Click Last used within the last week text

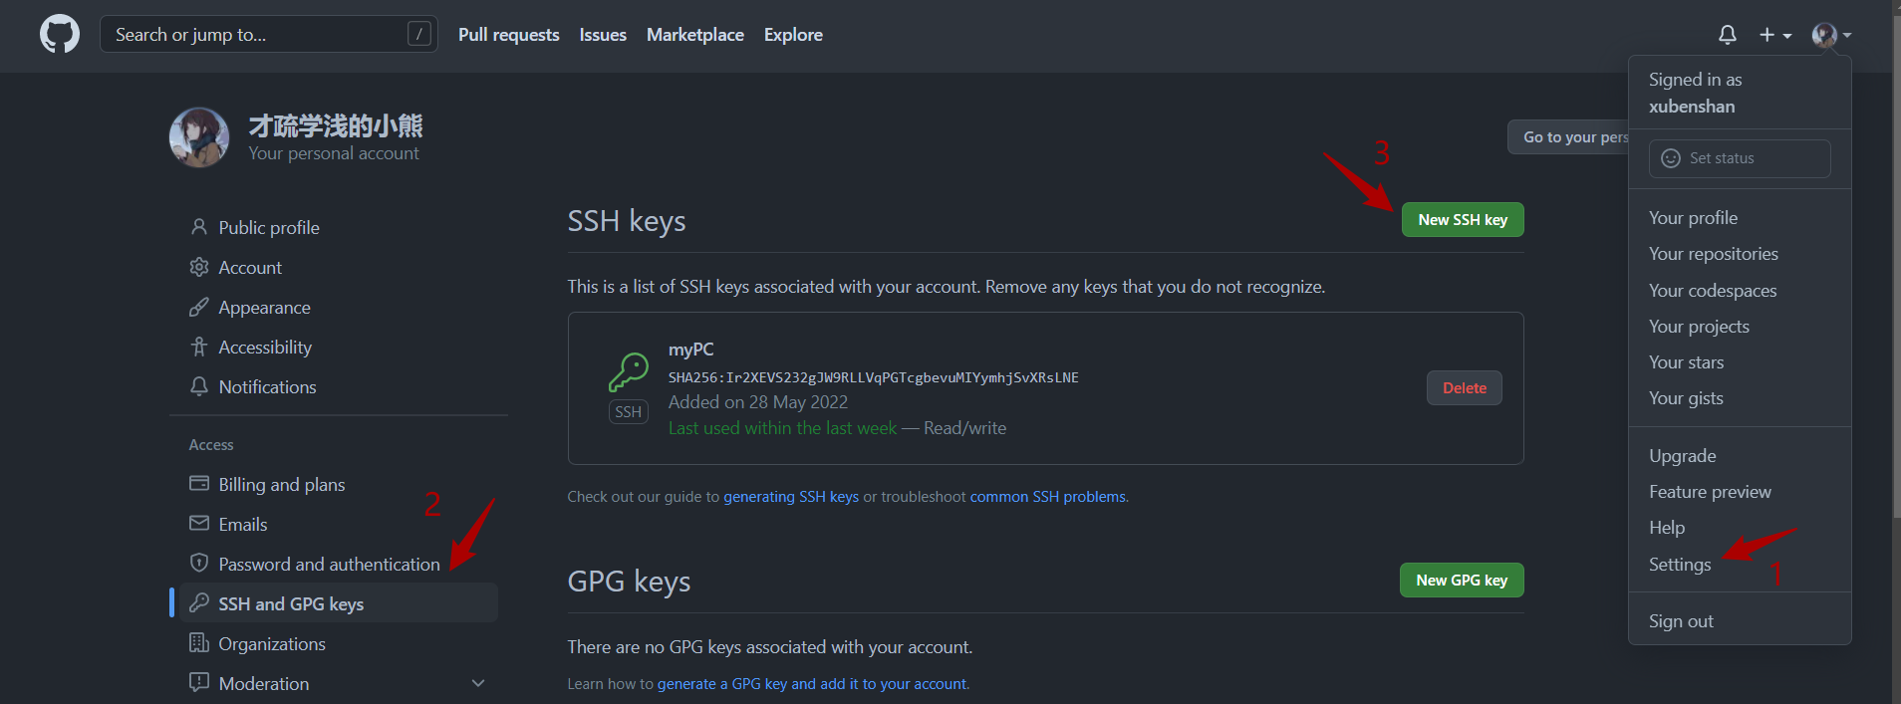782,428
